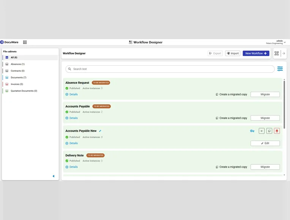View Accounts Payable New with eye icon

262,131
